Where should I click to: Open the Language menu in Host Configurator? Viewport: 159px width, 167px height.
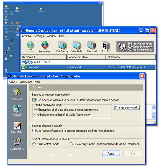(25, 82)
